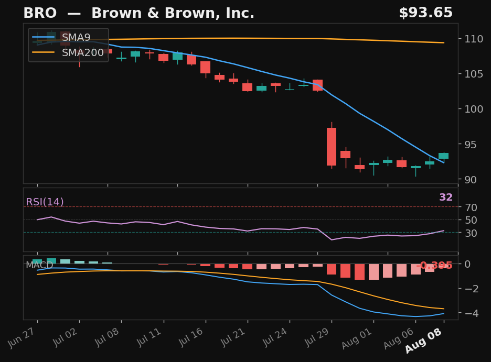
Task: Click the Jul 16 date label
Action: 191,337
